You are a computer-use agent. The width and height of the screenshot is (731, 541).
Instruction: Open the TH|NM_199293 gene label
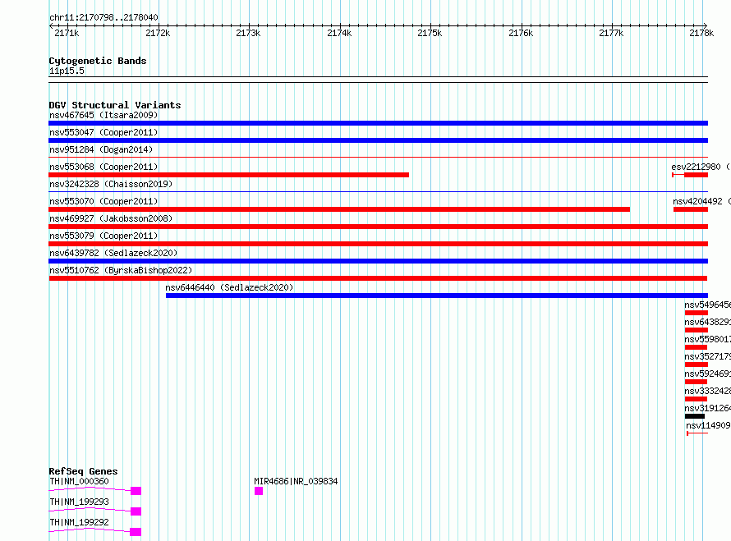coord(79,502)
